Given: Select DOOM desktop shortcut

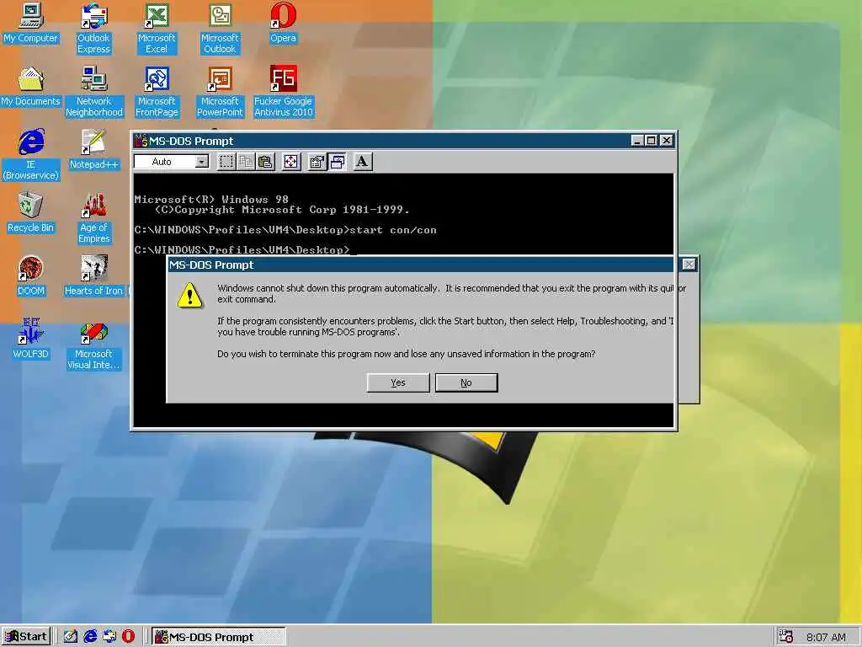Looking at the screenshot, I should tap(31, 276).
